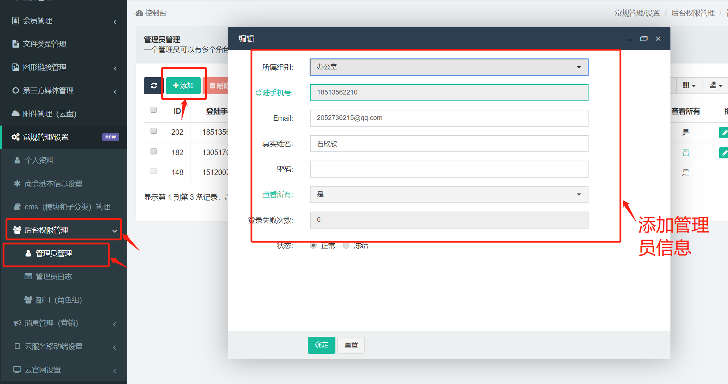Screen dimensions: 728x384
Task: Click the 密码 input field
Action: coord(449,169)
